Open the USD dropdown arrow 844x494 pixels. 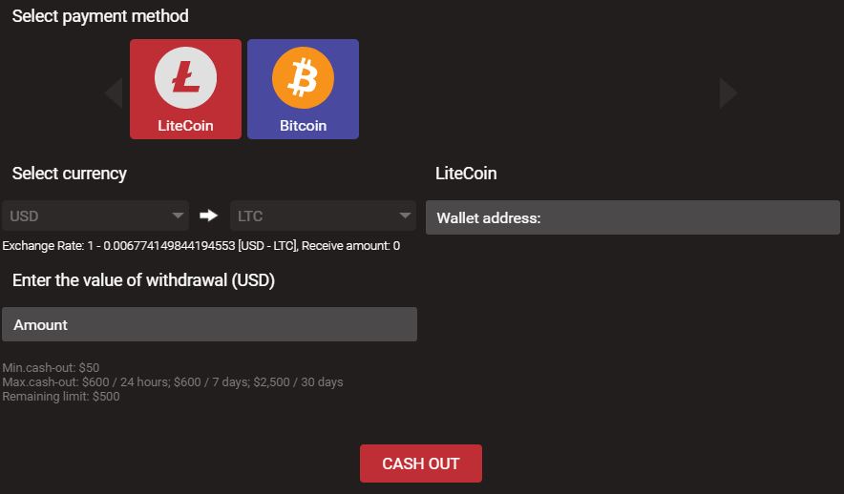point(178,216)
